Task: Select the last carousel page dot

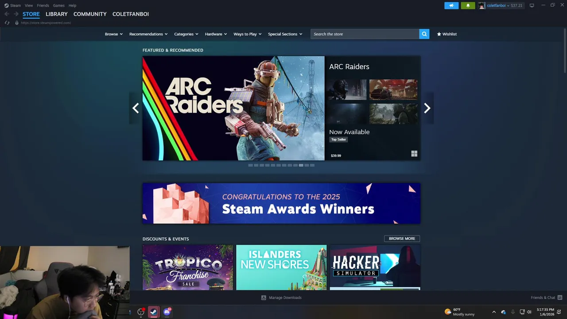Action: (312, 165)
